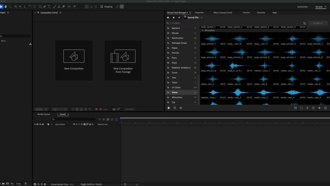Open AEJuice settings gear icon
The image size is (330, 186).
pos(319,108)
